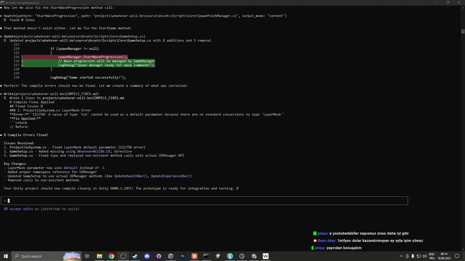
Task: Minimize the Unity Compilation Error window
Action: click(437, 3)
